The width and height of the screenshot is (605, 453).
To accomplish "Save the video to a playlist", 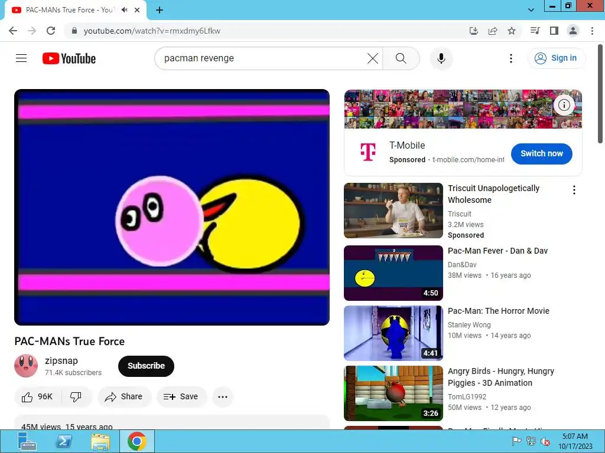I will (181, 397).
